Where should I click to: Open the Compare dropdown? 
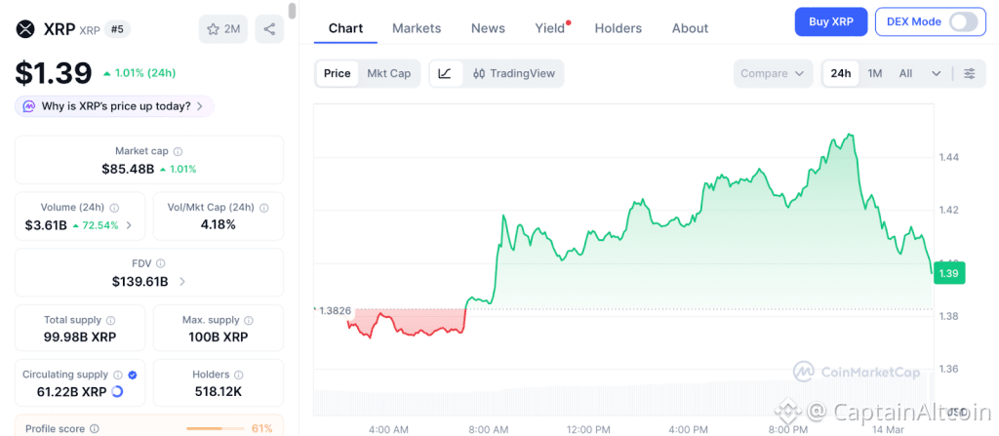774,73
